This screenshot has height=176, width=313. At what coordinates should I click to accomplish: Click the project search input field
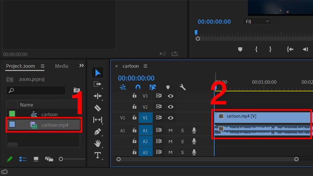point(36,90)
